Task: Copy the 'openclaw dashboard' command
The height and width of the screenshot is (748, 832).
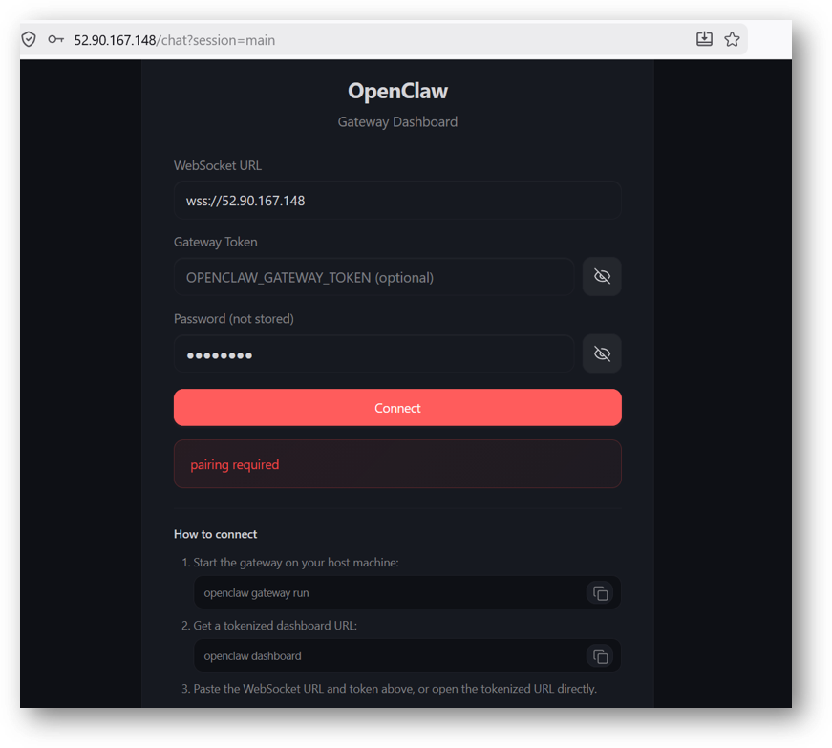Action: [600, 656]
